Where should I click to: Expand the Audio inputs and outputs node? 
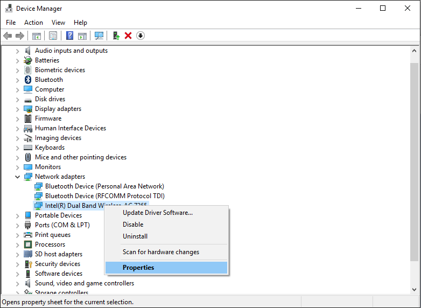[x=17, y=51]
